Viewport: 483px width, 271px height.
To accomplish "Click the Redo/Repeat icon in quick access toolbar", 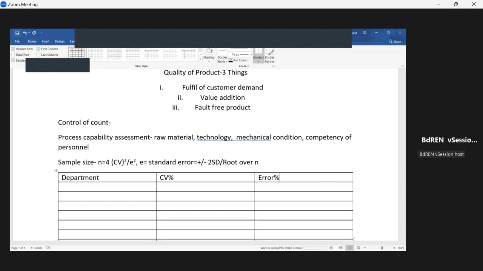I will (x=34, y=33).
